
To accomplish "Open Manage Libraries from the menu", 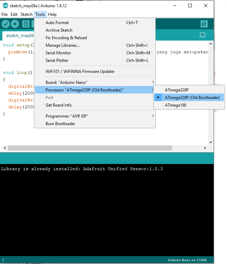I will (95, 45).
